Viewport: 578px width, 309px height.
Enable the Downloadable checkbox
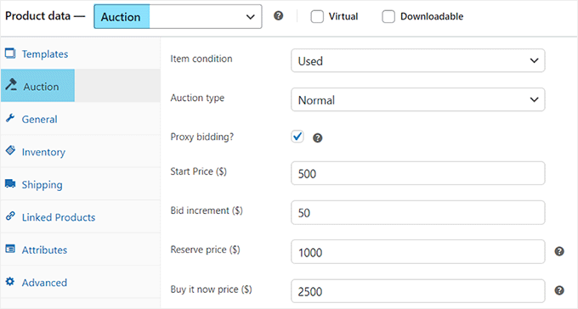(388, 17)
